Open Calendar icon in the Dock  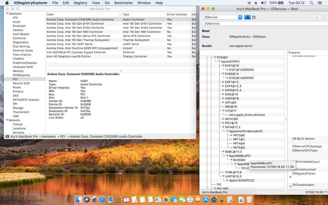[126, 200]
